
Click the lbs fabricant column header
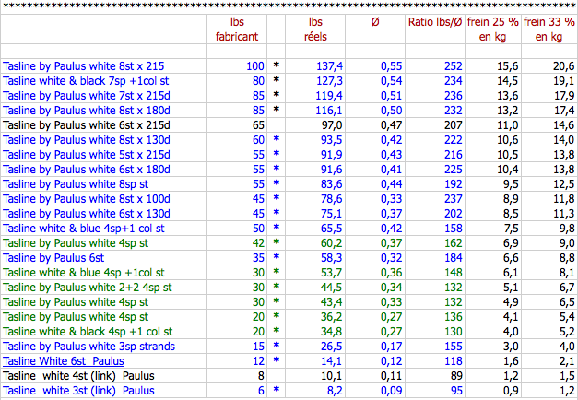tap(237, 29)
